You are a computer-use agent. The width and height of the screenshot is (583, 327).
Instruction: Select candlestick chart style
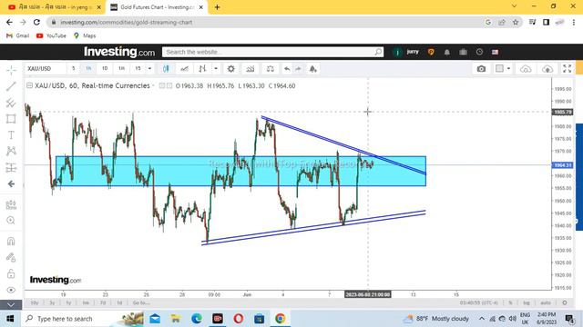[x=166, y=69]
